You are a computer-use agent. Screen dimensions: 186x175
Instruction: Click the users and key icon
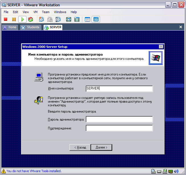tap(39, 100)
